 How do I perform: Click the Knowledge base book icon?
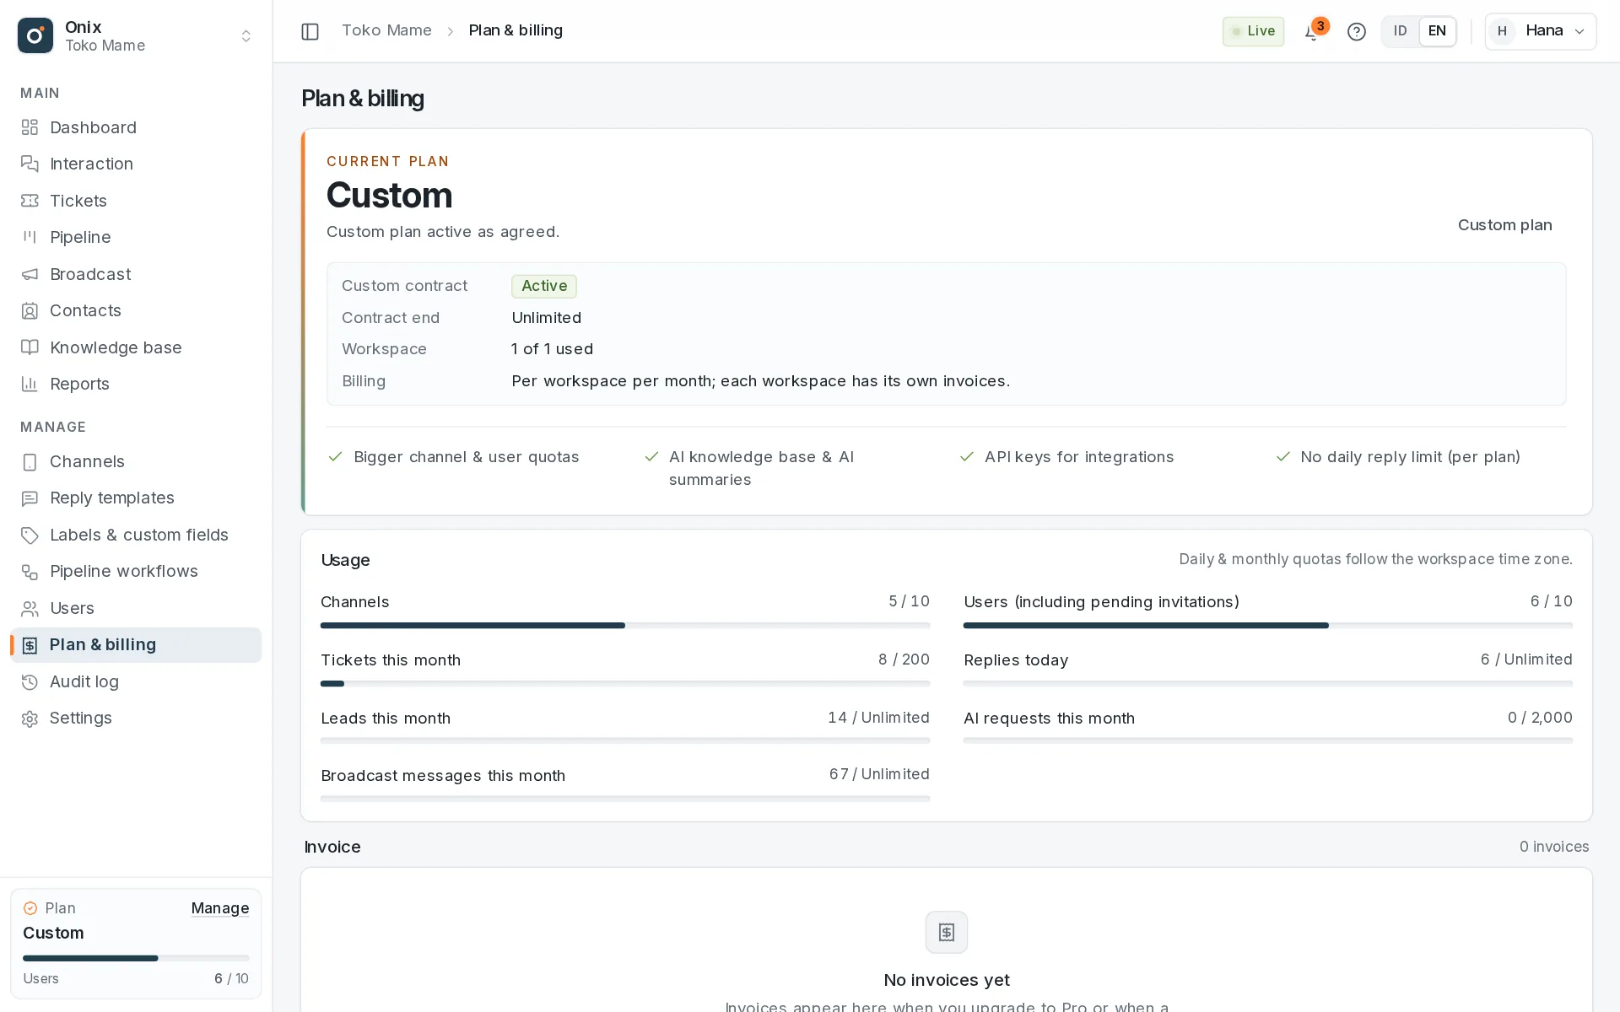pyautogui.click(x=30, y=347)
